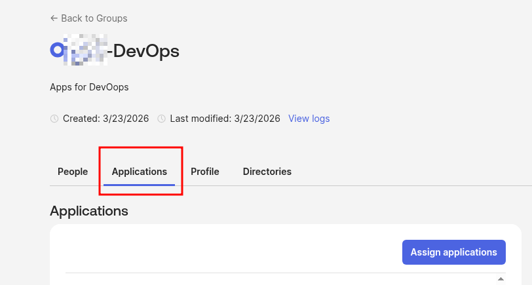The height and width of the screenshot is (285, 532).
Task: Select the Applications tab
Action: [140, 172]
